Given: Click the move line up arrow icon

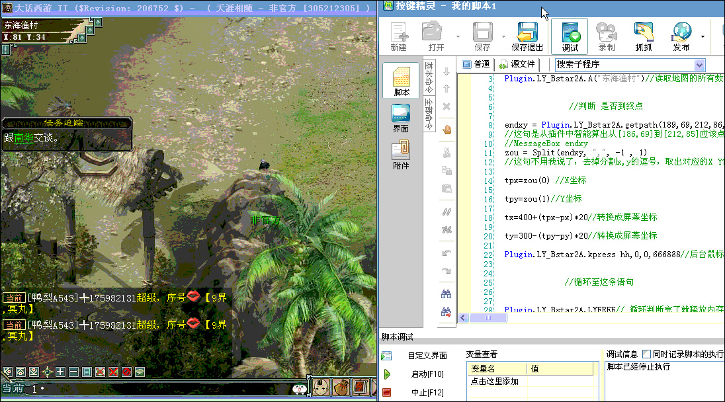Looking at the screenshot, I should coord(447,88).
